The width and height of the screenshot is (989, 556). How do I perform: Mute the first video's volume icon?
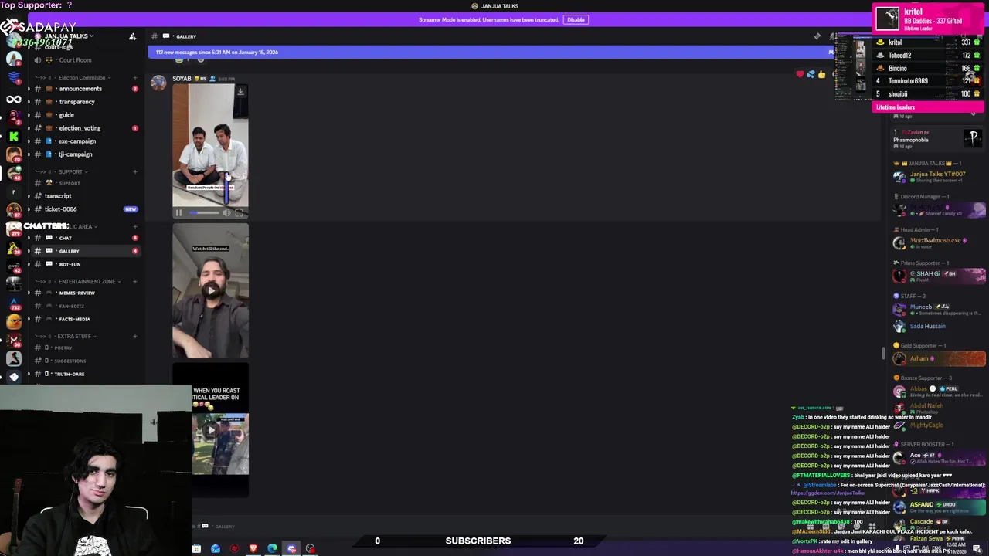pos(227,213)
